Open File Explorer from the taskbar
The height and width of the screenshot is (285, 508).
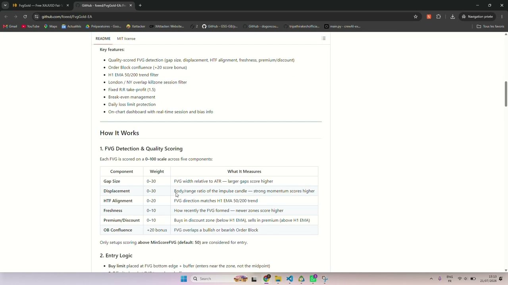click(x=278, y=279)
